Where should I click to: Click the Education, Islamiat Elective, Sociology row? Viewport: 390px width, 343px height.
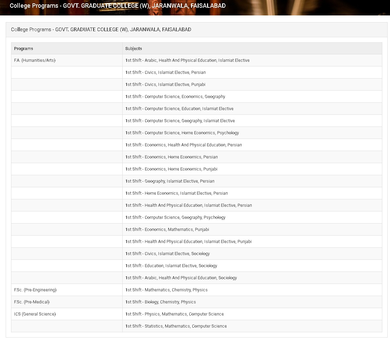(171, 266)
